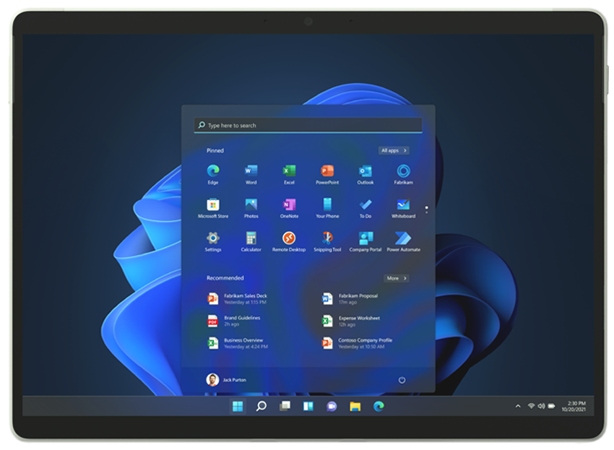Open OneNote from pinned apps
Viewport: 614px width, 450px height.
[x=289, y=208]
